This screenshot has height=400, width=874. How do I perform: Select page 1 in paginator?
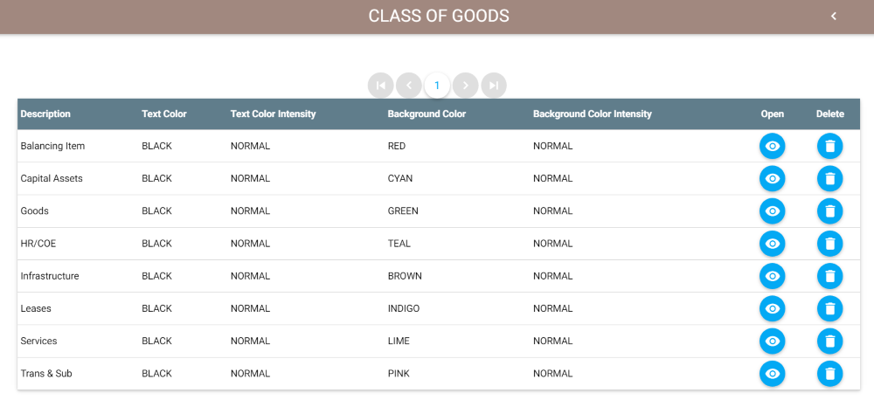[x=437, y=85]
